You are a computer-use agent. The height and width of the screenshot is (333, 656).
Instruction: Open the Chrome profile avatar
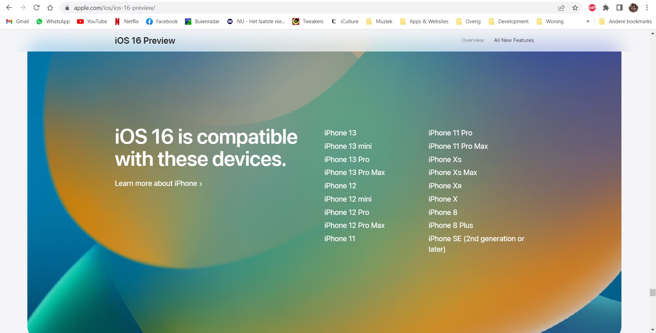tap(633, 8)
